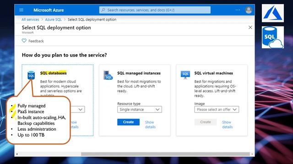The height and width of the screenshot is (164, 293).
Task: Select the SQL managed instances title
Action: coord(139,73)
